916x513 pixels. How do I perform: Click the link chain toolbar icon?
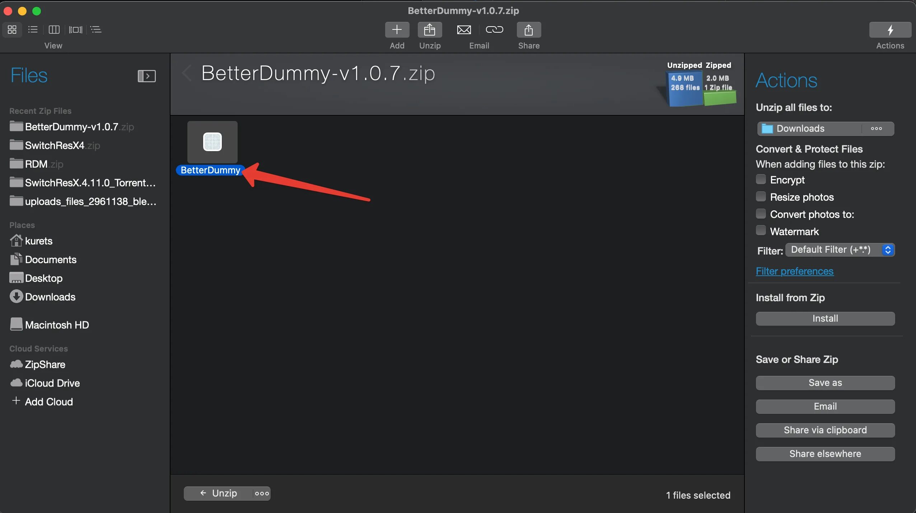494,30
